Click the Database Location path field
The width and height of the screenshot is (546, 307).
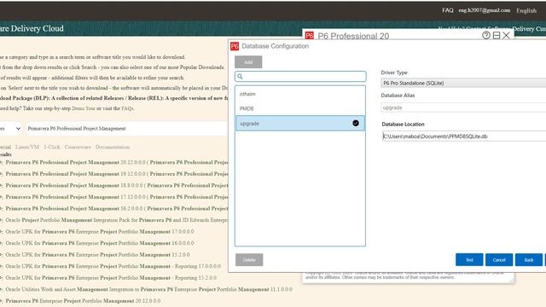tap(463, 136)
